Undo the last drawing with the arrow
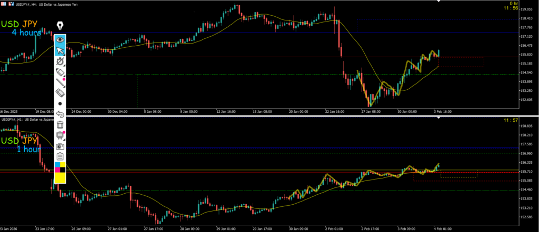 [x=60, y=114]
